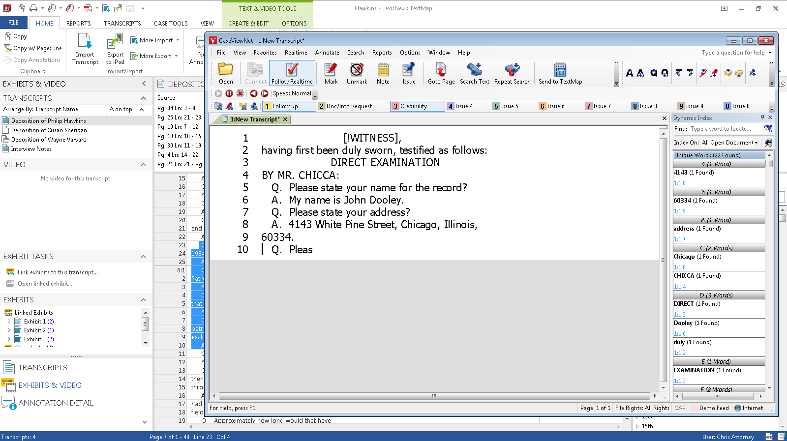Collapse the EXHIBITS & VIDEO pane chevron
The width and height of the screenshot is (787, 441).
pos(144,84)
